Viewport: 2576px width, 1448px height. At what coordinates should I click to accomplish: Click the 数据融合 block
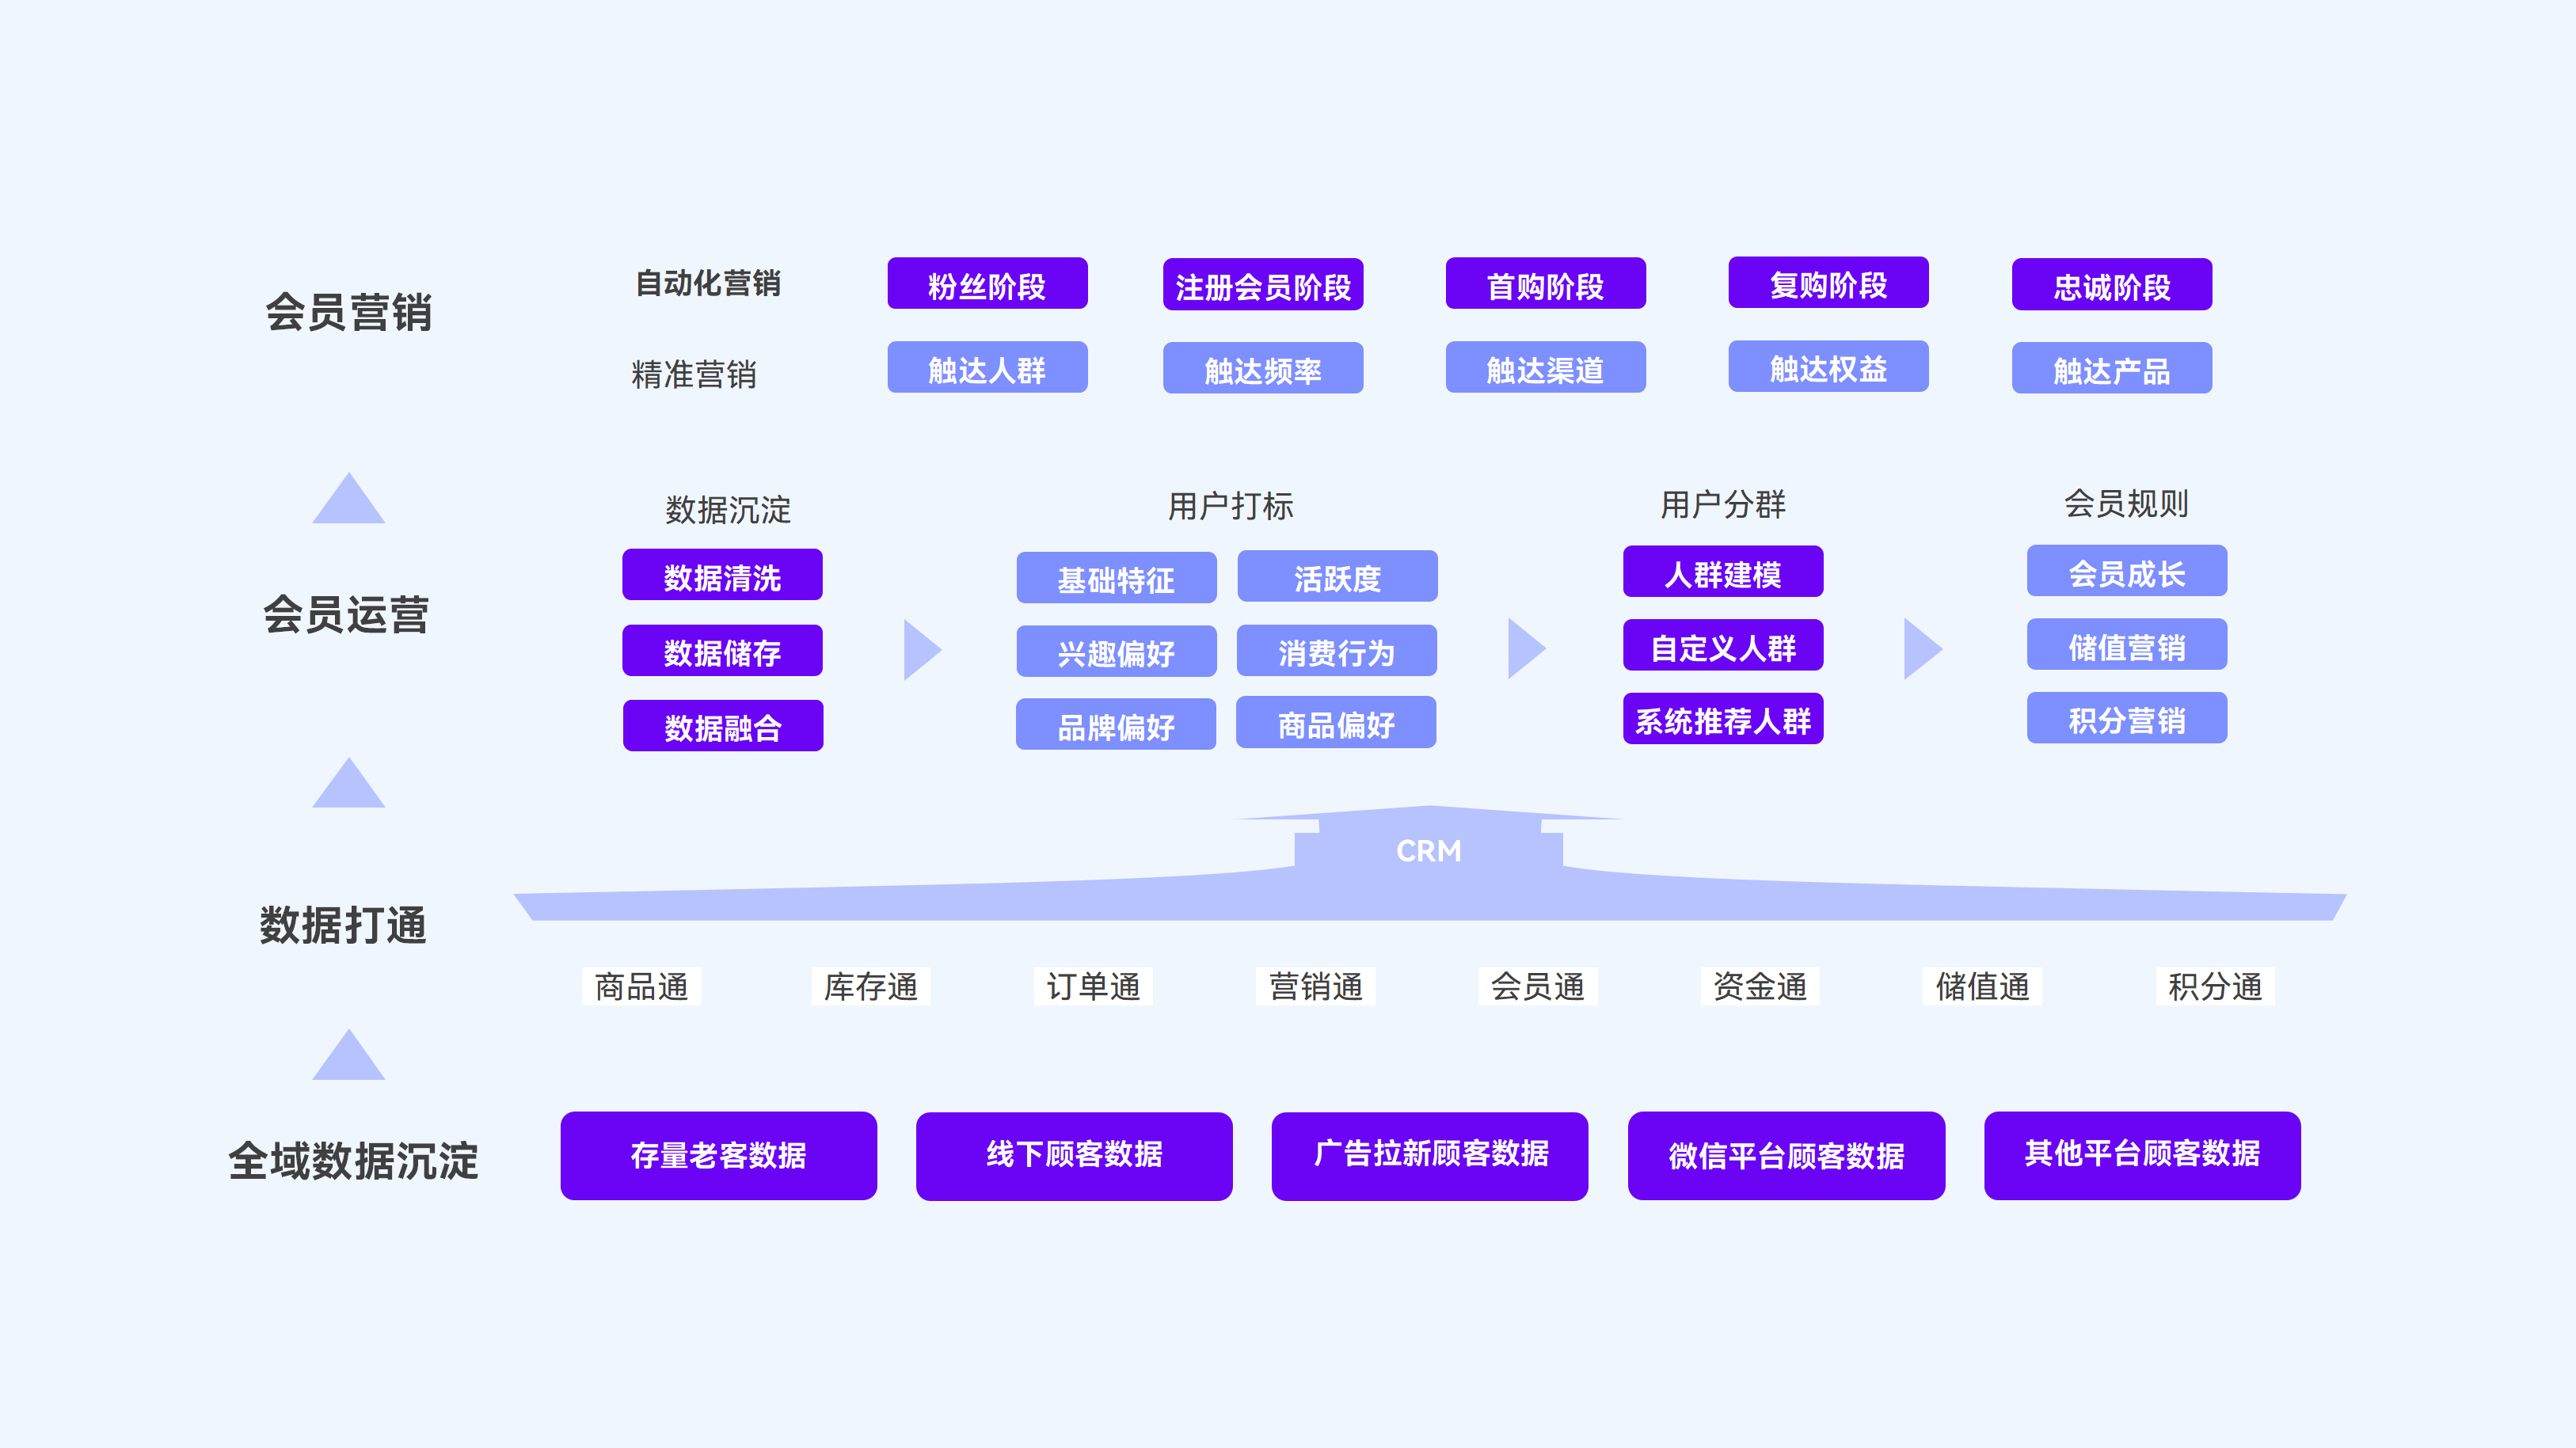click(723, 726)
